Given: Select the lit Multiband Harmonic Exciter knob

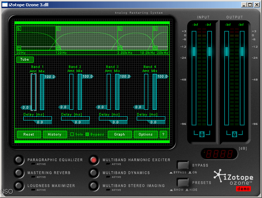Looking at the screenshot, I should pyautogui.click(x=93, y=160).
